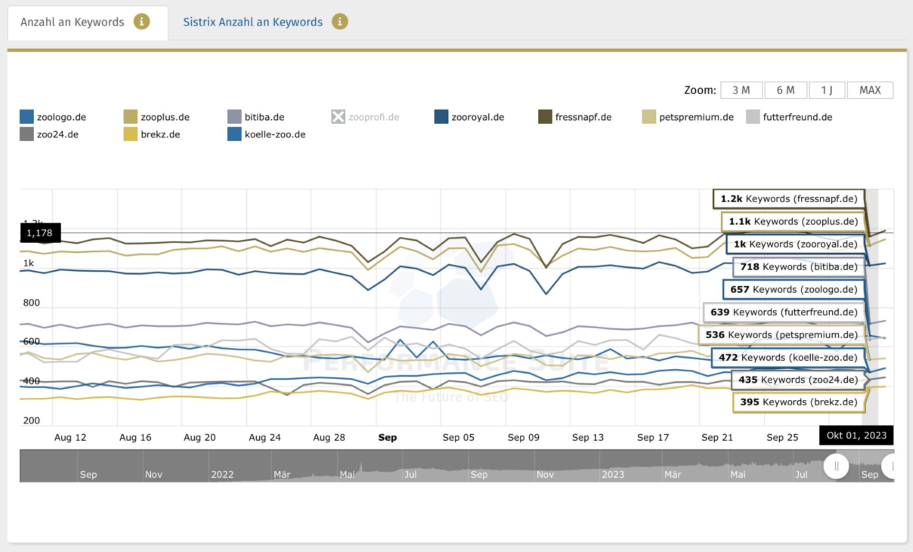This screenshot has height=552, width=913.
Task: Click the zoologo.de legend label
Action: 61,117
